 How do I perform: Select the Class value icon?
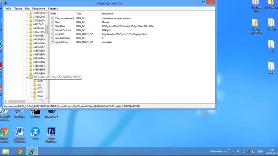(52, 22)
